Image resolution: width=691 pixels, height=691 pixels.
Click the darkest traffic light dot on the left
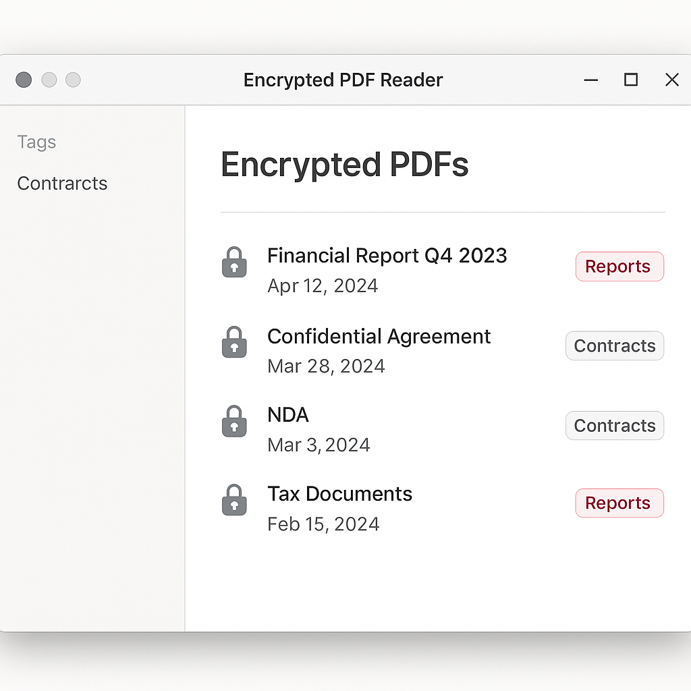23,80
